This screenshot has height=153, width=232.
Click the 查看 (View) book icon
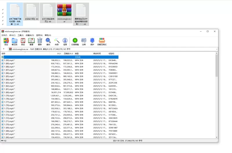(x=31, y=41)
